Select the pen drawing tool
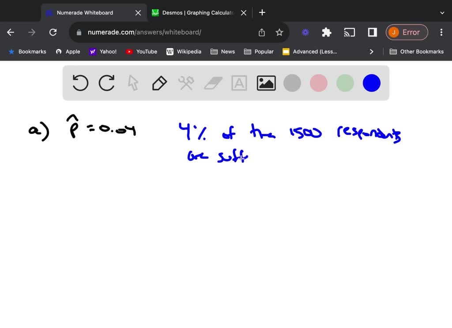 point(159,83)
